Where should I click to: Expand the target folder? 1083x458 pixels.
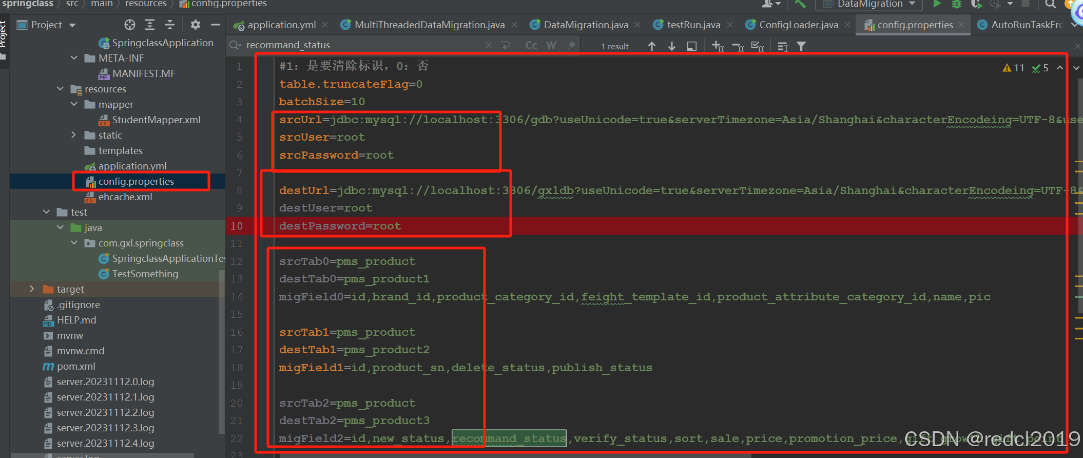[32, 289]
